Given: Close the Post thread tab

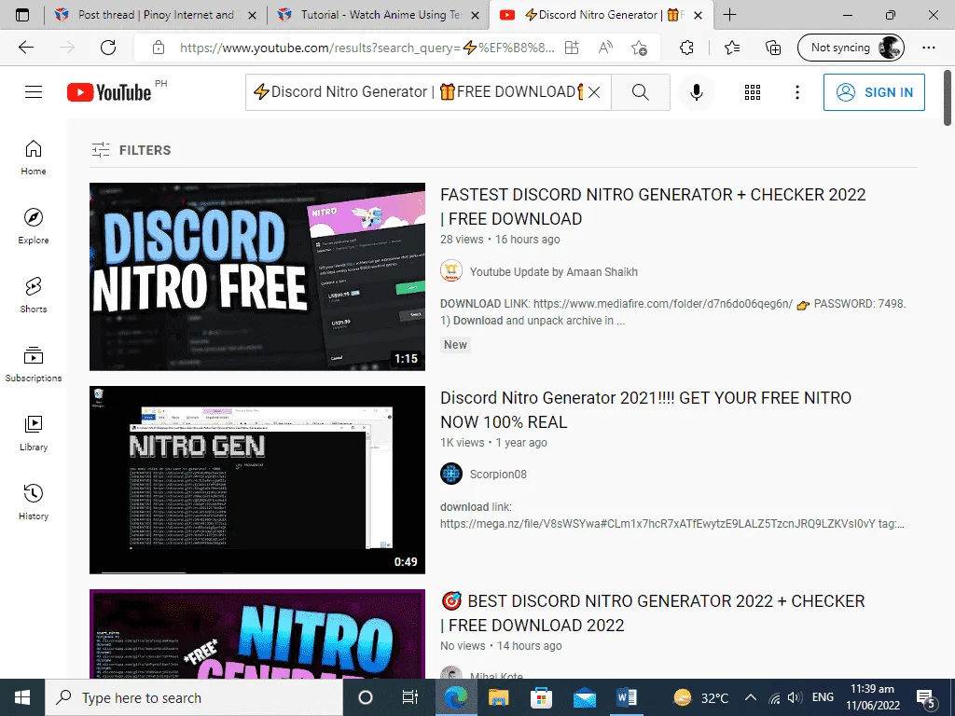Looking at the screenshot, I should click(252, 15).
